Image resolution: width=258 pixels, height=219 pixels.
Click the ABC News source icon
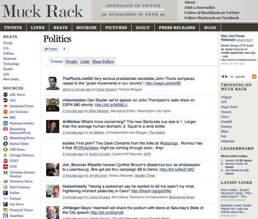tap(5, 95)
